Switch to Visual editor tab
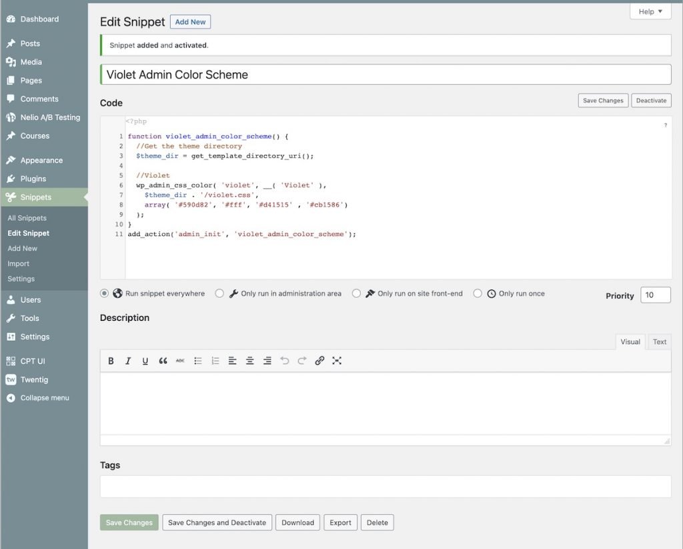The width and height of the screenshot is (683, 549). click(630, 342)
